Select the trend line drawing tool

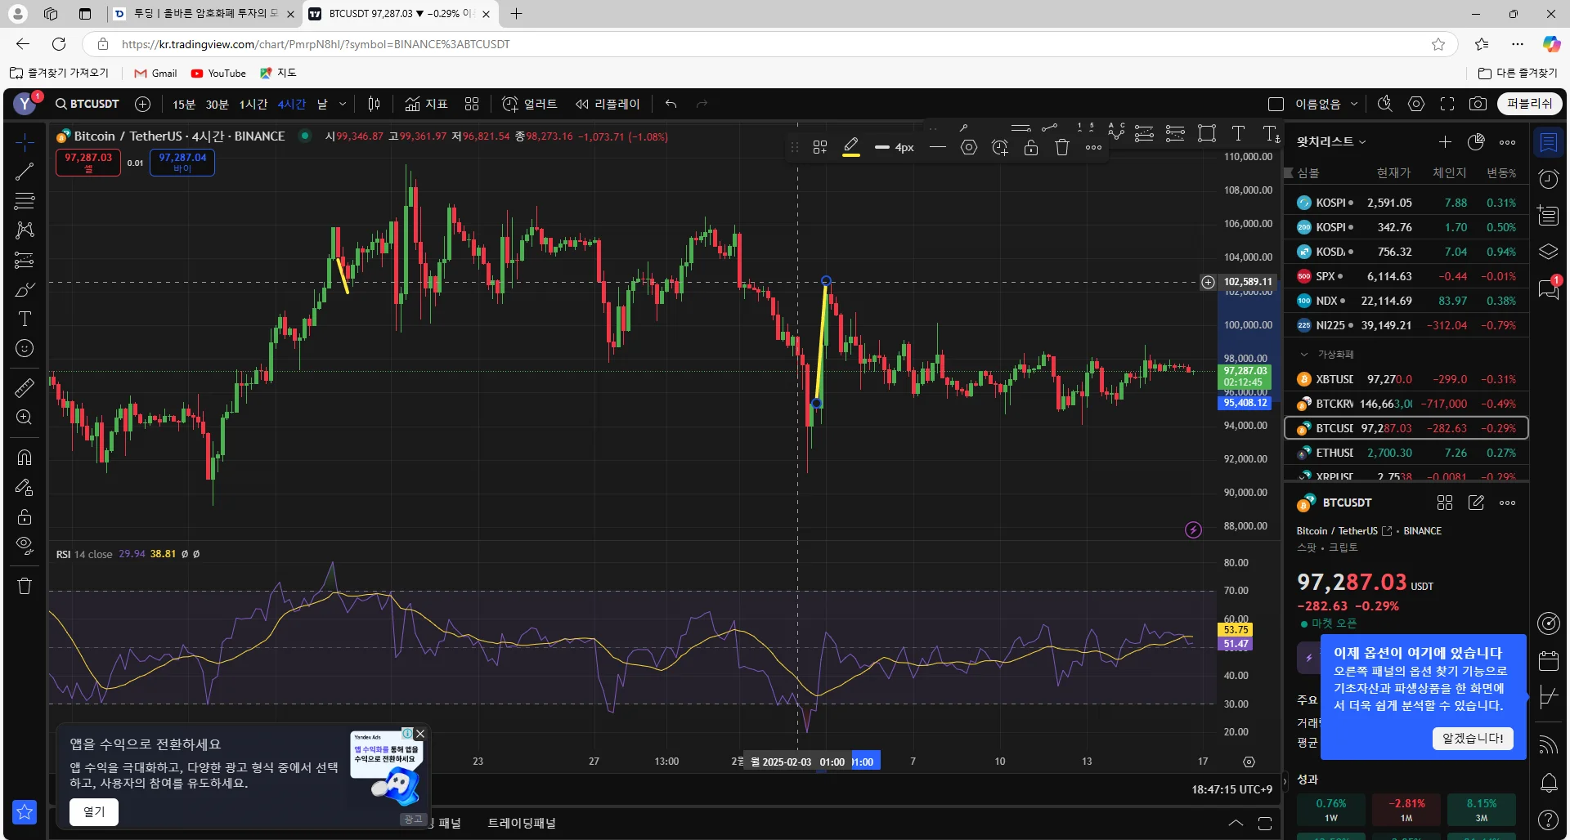(25, 172)
